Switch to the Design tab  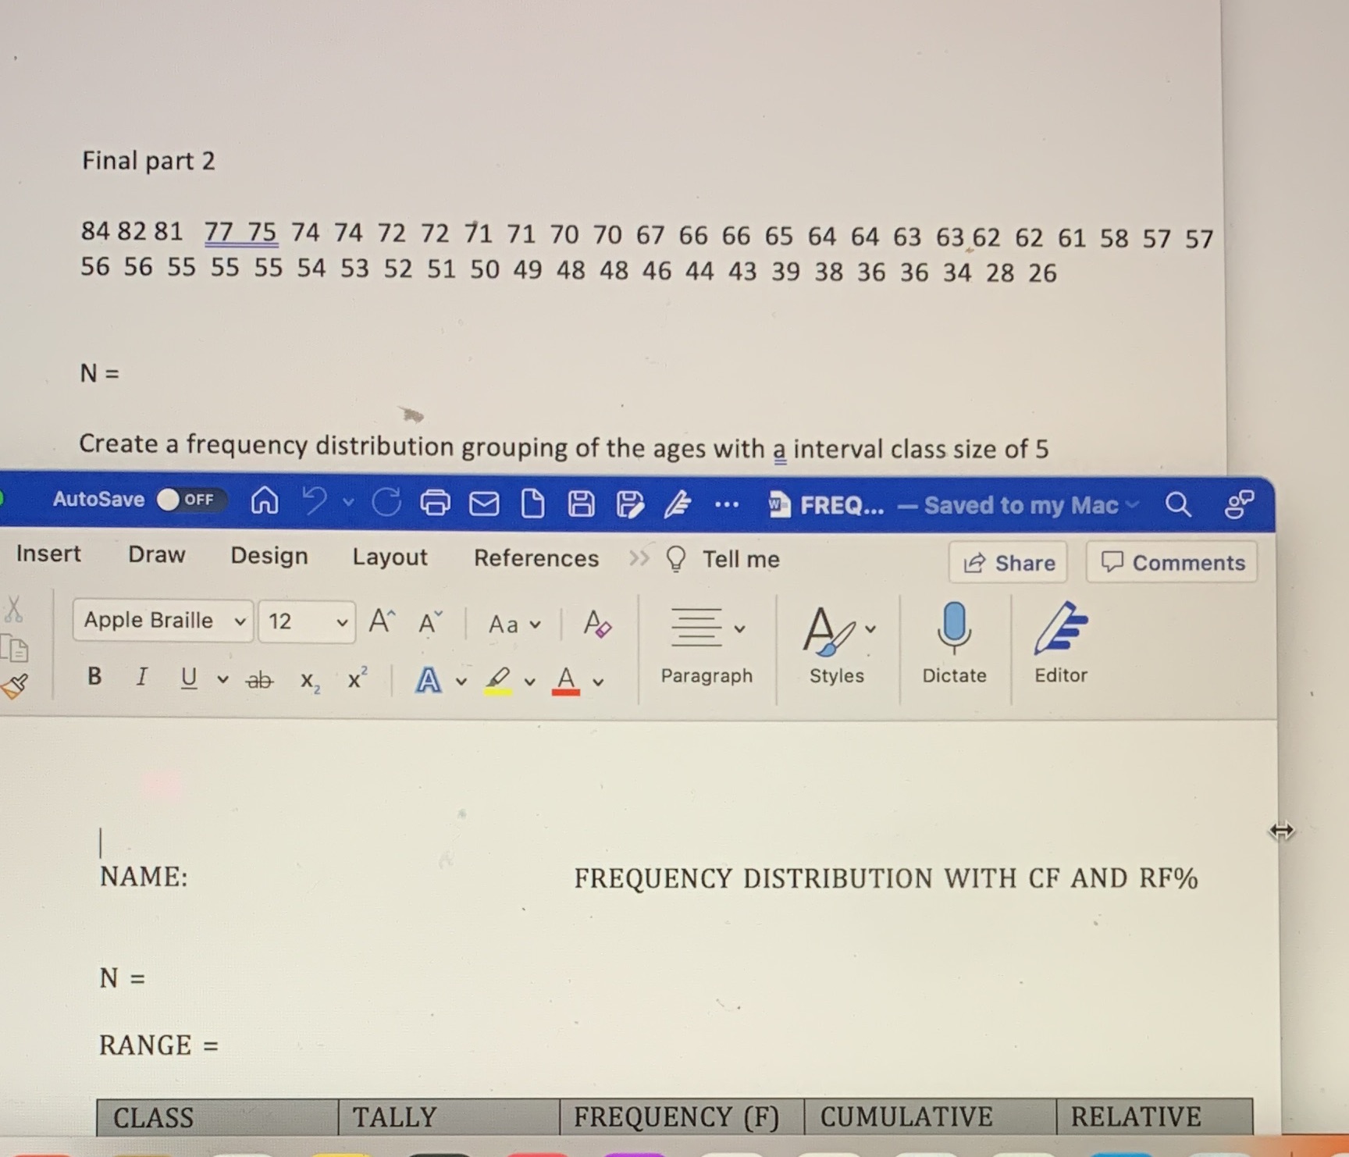268,556
